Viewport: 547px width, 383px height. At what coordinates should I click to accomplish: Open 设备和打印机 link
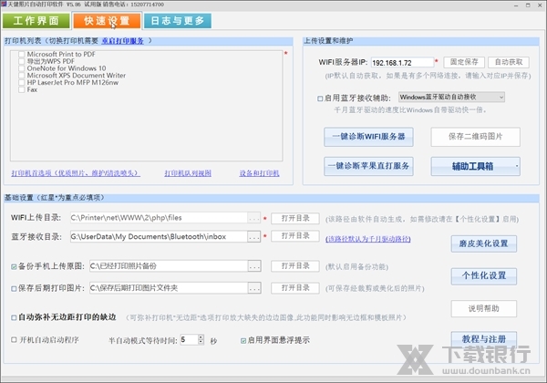259,173
